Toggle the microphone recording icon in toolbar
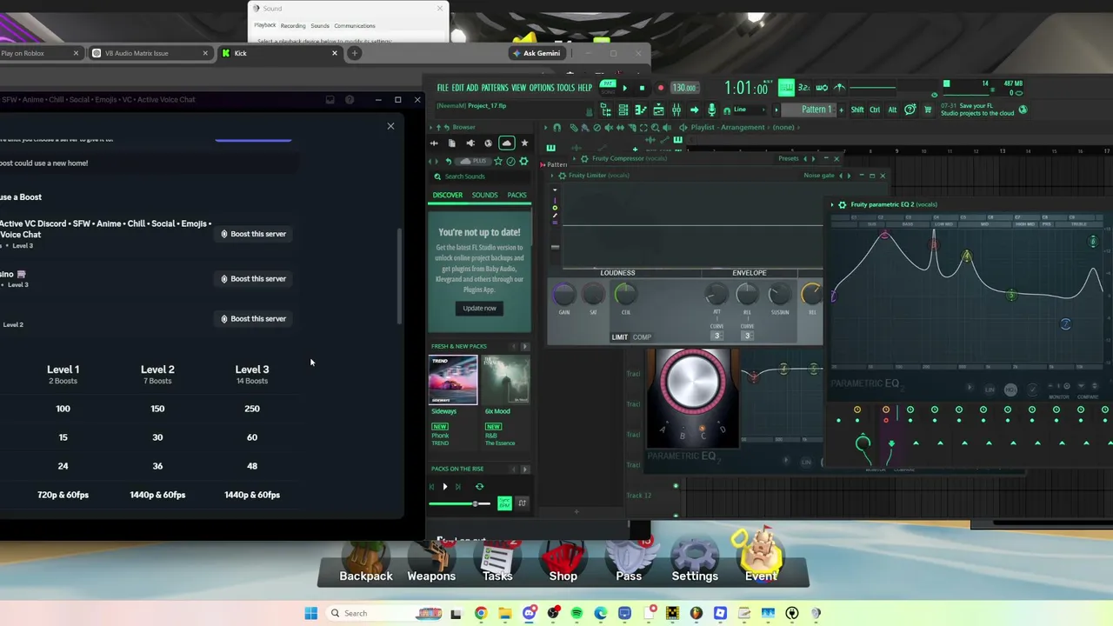 coord(712,110)
